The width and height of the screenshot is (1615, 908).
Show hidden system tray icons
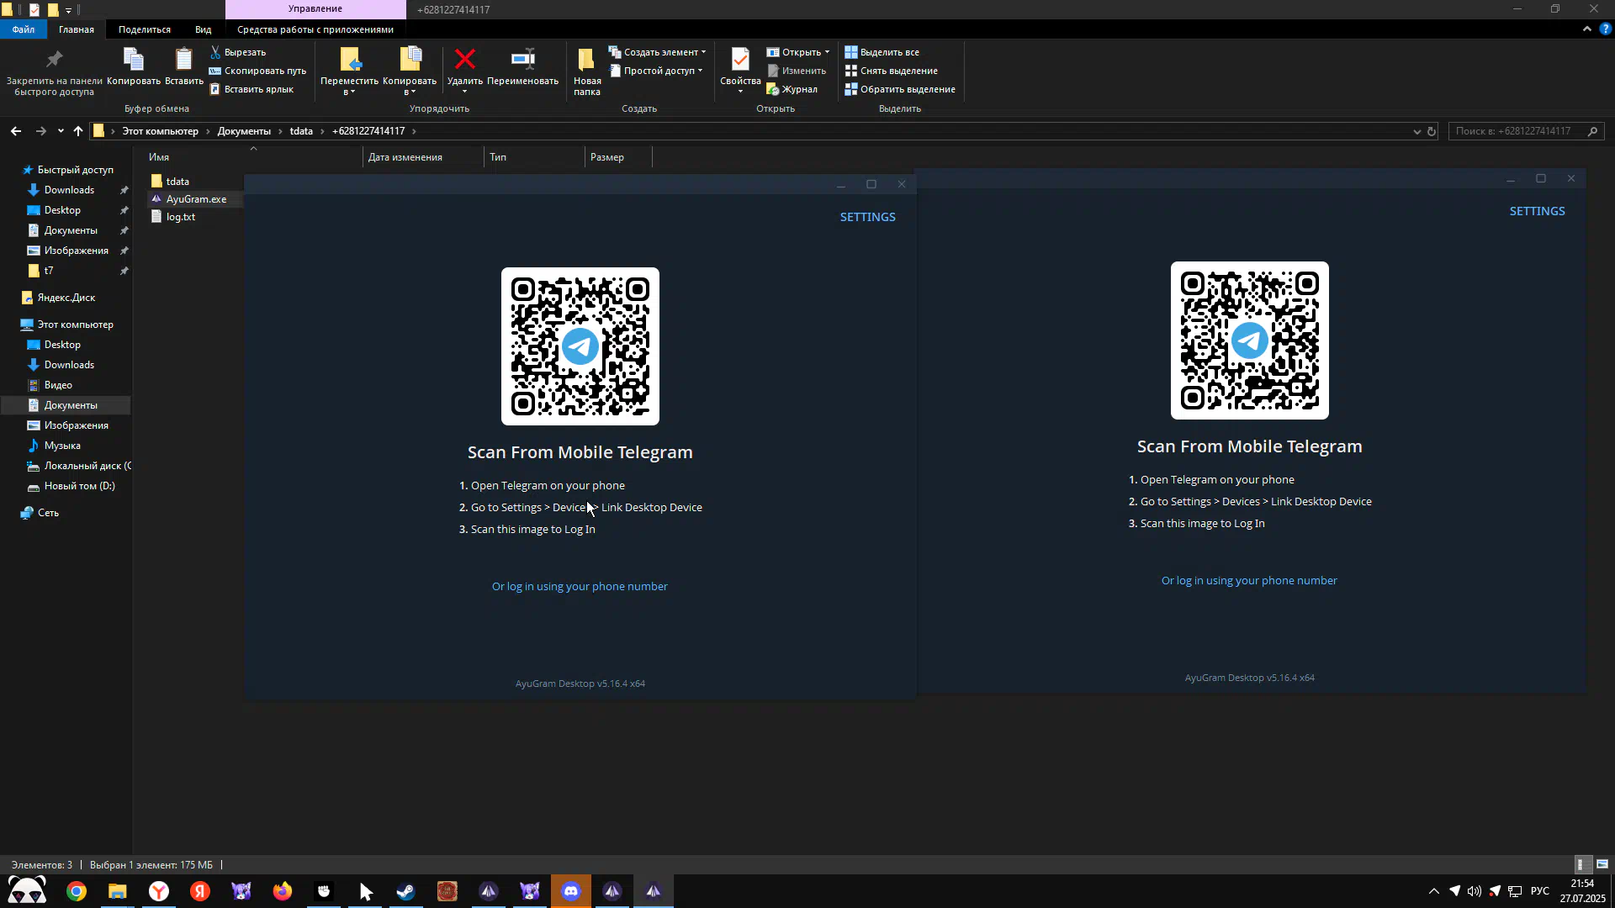(x=1434, y=891)
